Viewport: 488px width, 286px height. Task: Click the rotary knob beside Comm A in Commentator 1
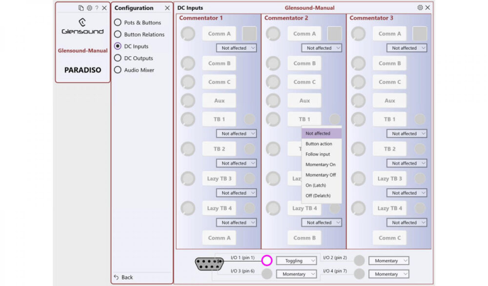(188, 33)
